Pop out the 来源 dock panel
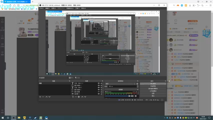This screenshot has height=120, width=213. [103, 81]
